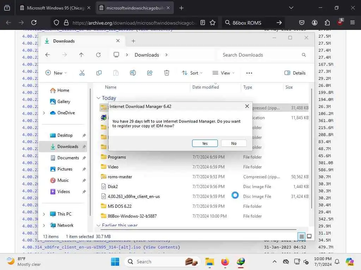Open Firefox hamburger application menu
361x270 pixels.
click(353, 22)
